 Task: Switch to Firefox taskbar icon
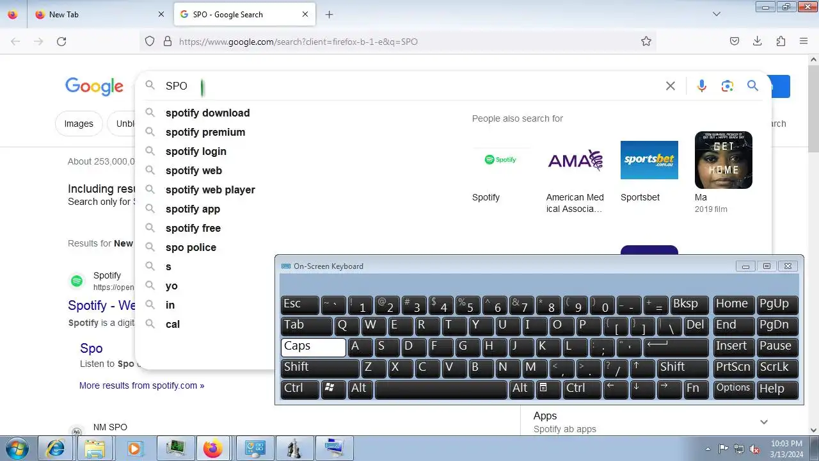pyautogui.click(x=212, y=448)
